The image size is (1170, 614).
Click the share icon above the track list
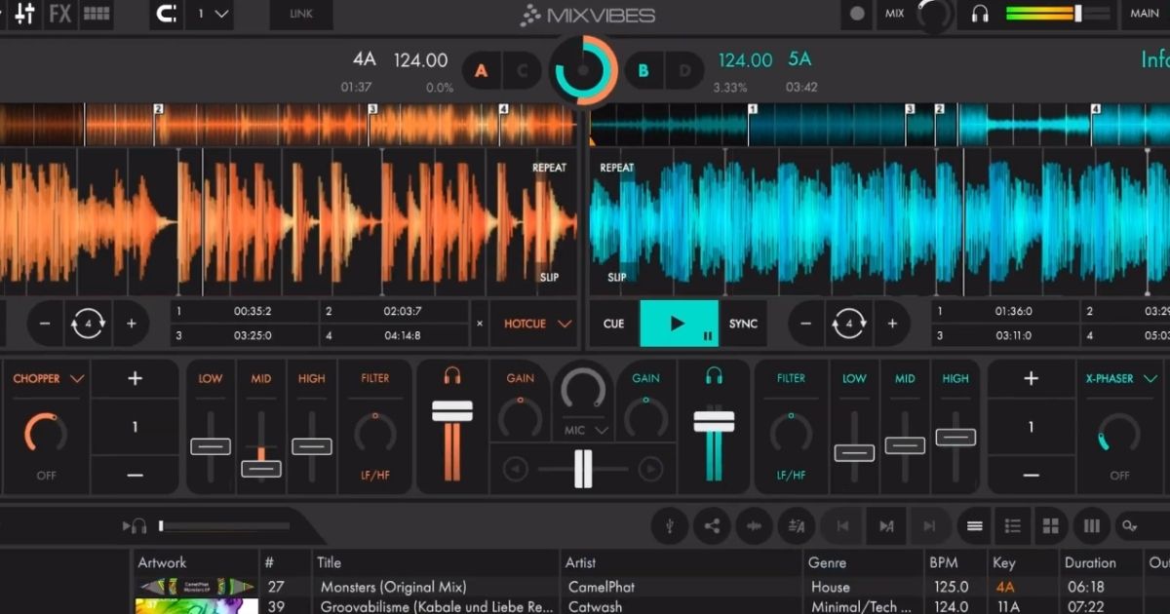click(x=713, y=525)
